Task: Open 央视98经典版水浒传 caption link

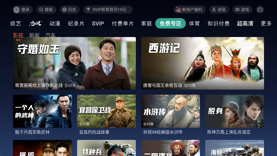Action: coord(163,132)
